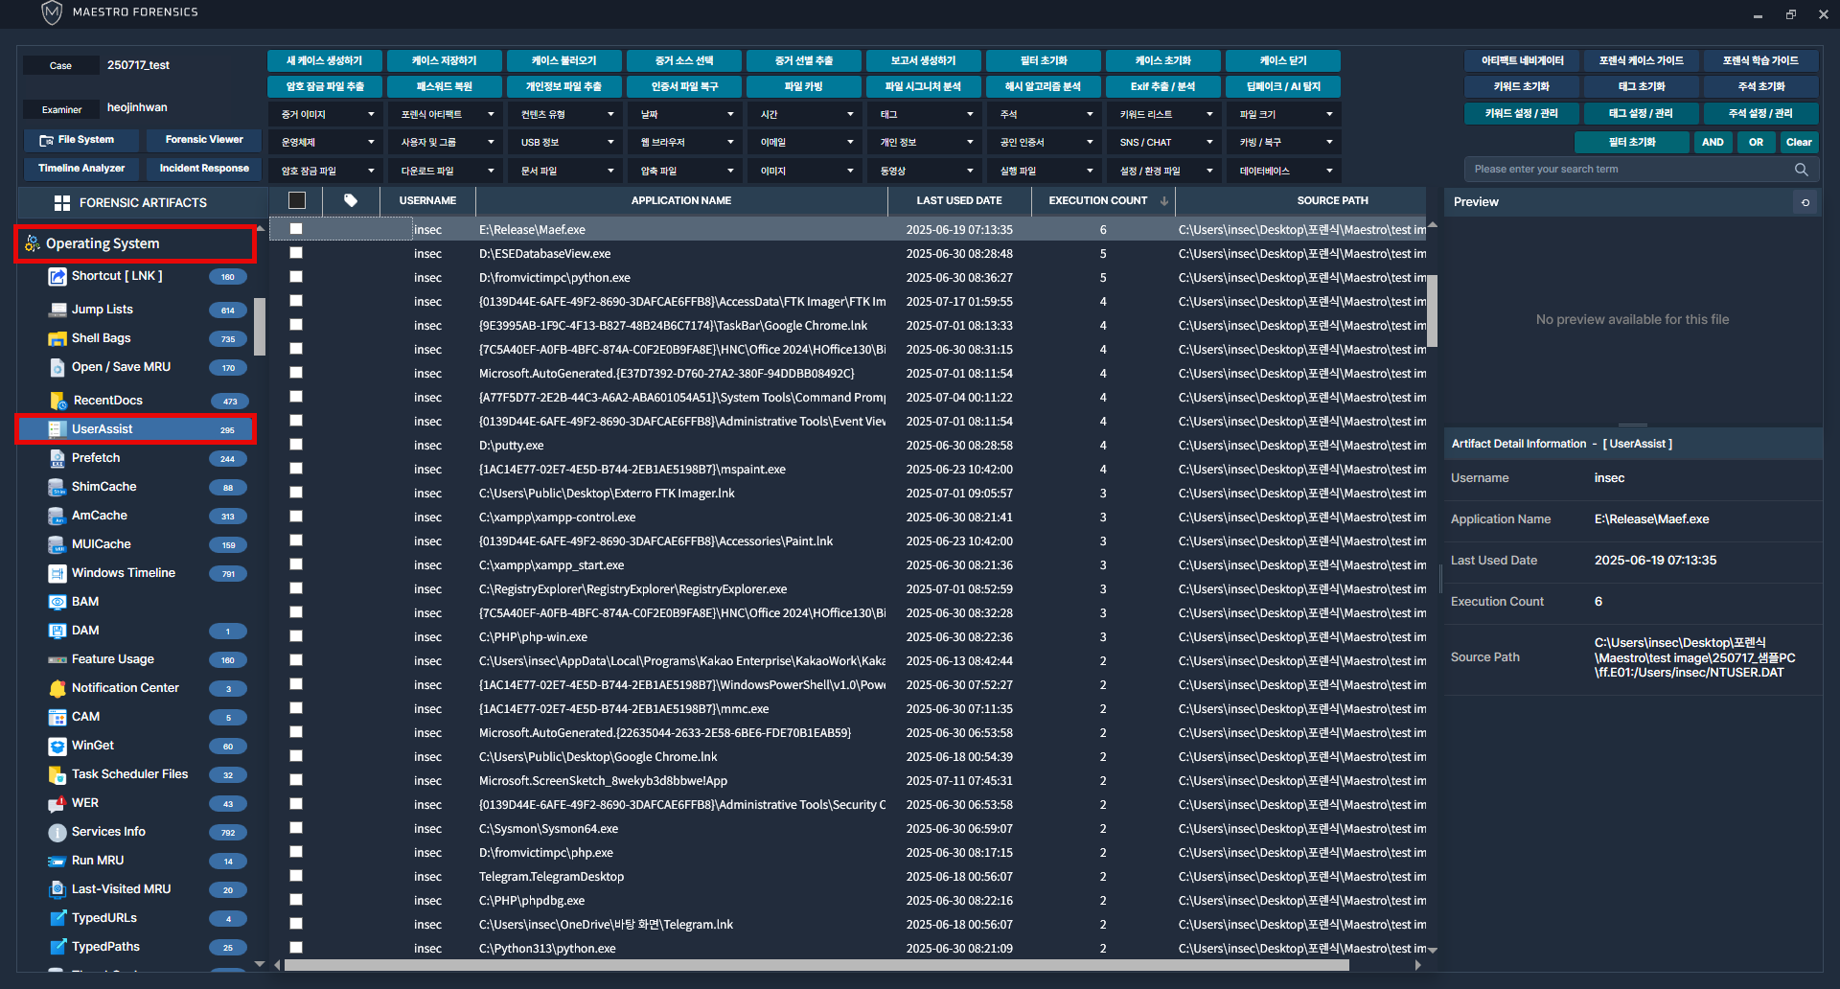Click the Jump Lists artifact icon
Screen dimensions: 1840x989
point(57,310)
